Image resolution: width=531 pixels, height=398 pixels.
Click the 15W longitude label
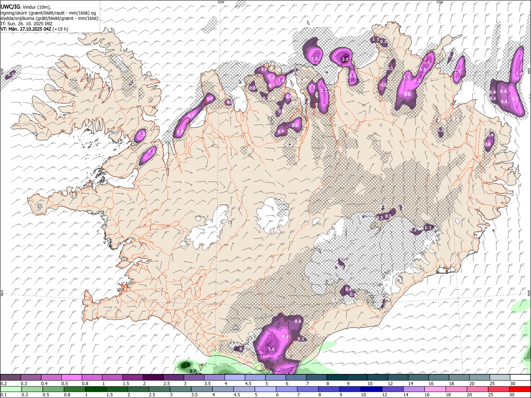point(439,2)
